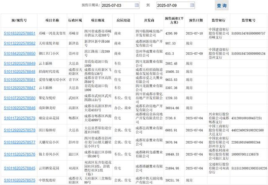The height and width of the screenshot is (185, 268).
Task: Open presale number 510129202578578
Action: (20, 130)
